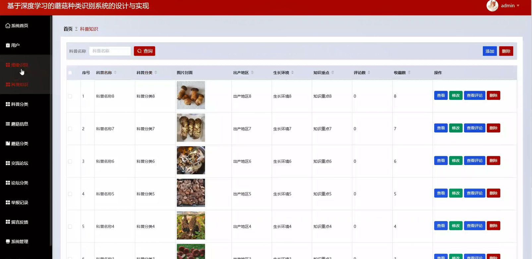Open 留言反馈 in the sidebar

click(17, 222)
